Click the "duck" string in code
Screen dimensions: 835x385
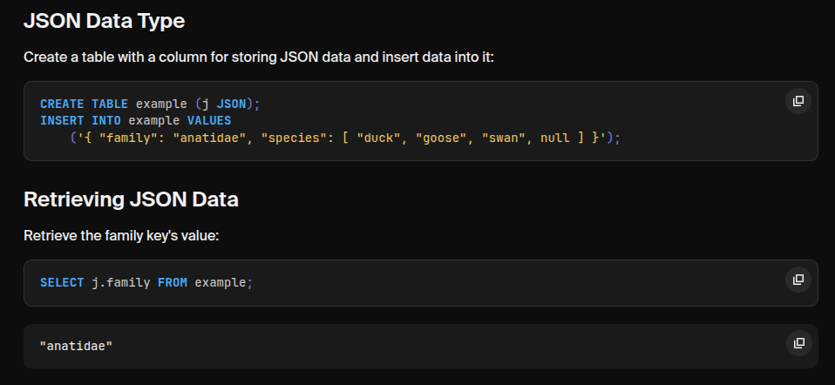click(377, 138)
